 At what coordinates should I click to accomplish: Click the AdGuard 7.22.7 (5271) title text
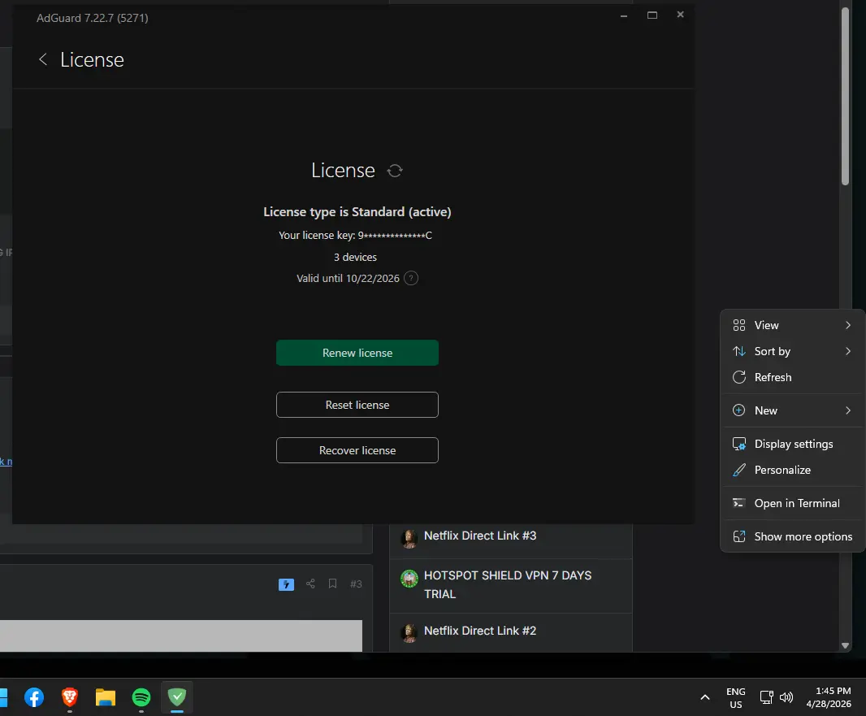tap(93, 18)
